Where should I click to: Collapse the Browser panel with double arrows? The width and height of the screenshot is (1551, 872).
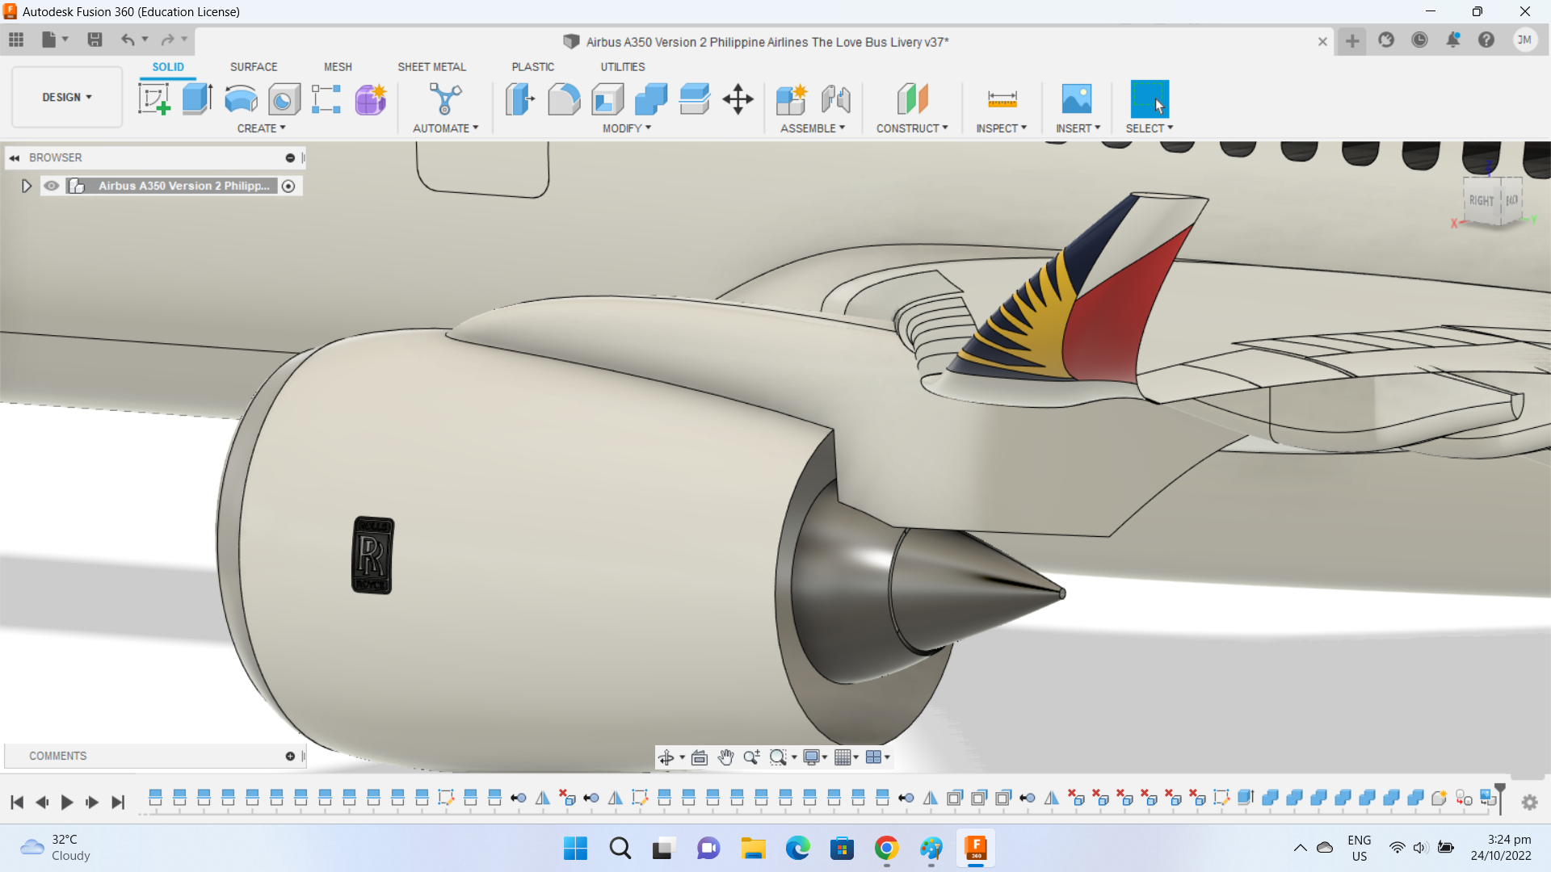[15, 158]
